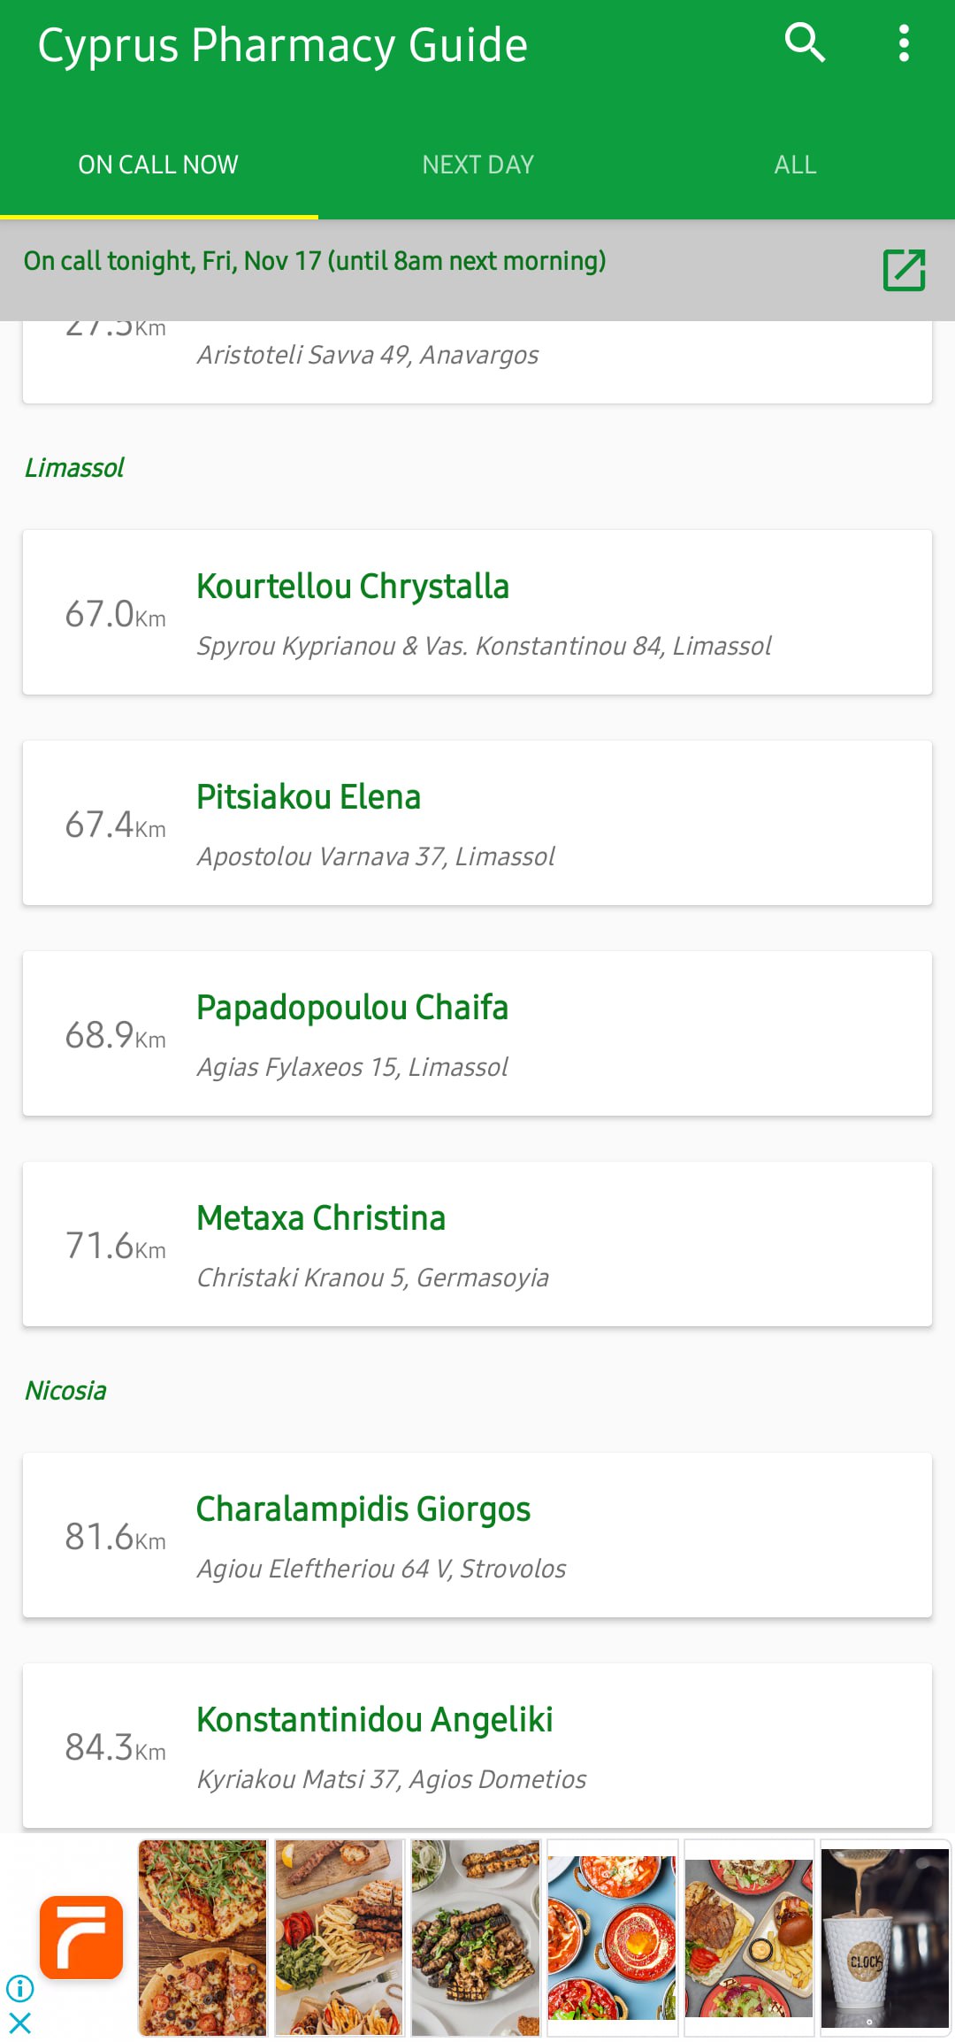955x2042 pixels.
Task: Select Konstantinidou Angeliki pharmacy card
Action: (477, 1746)
